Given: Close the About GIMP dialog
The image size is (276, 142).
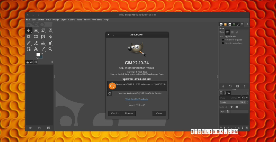Looking at the screenshot, I should 159,113.
